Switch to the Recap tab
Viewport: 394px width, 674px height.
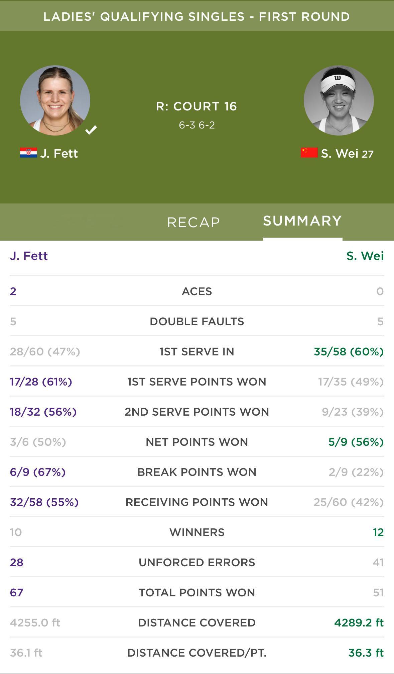(193, 223)
